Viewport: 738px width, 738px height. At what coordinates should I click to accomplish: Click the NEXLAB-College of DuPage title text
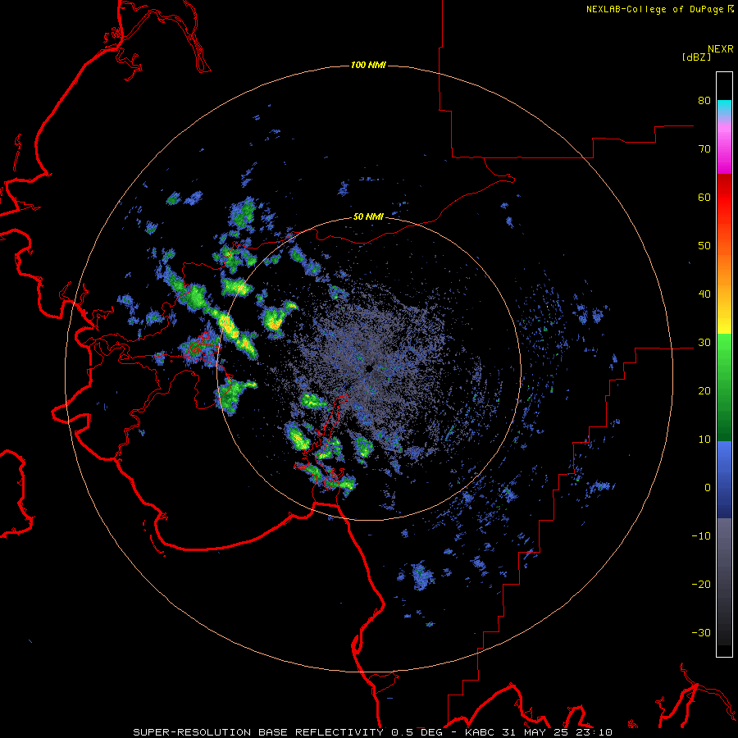(x=656, y=9)
